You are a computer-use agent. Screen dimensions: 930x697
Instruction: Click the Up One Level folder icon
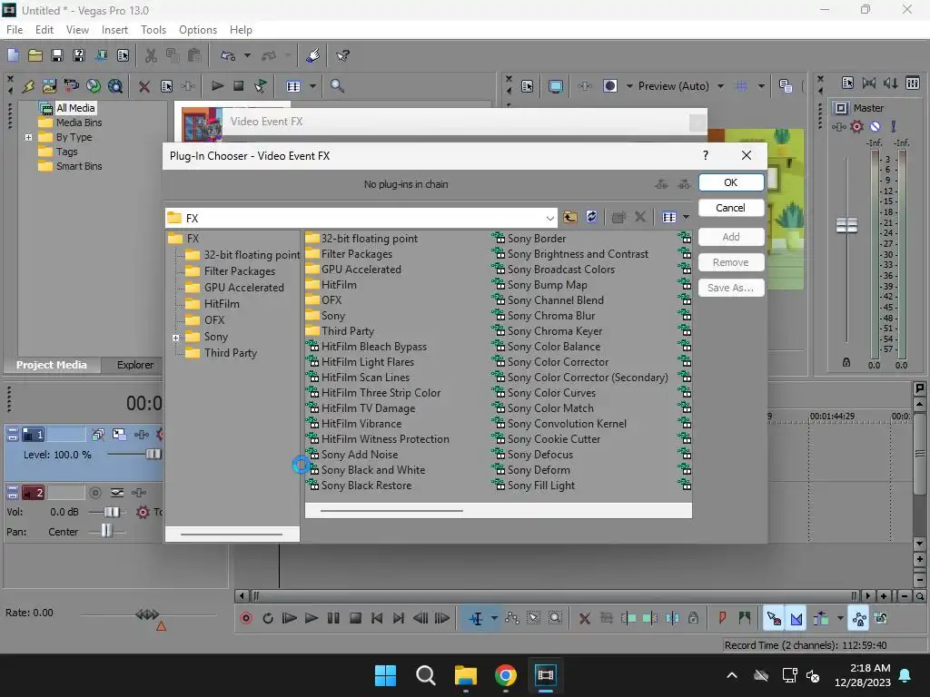(570, 218)
